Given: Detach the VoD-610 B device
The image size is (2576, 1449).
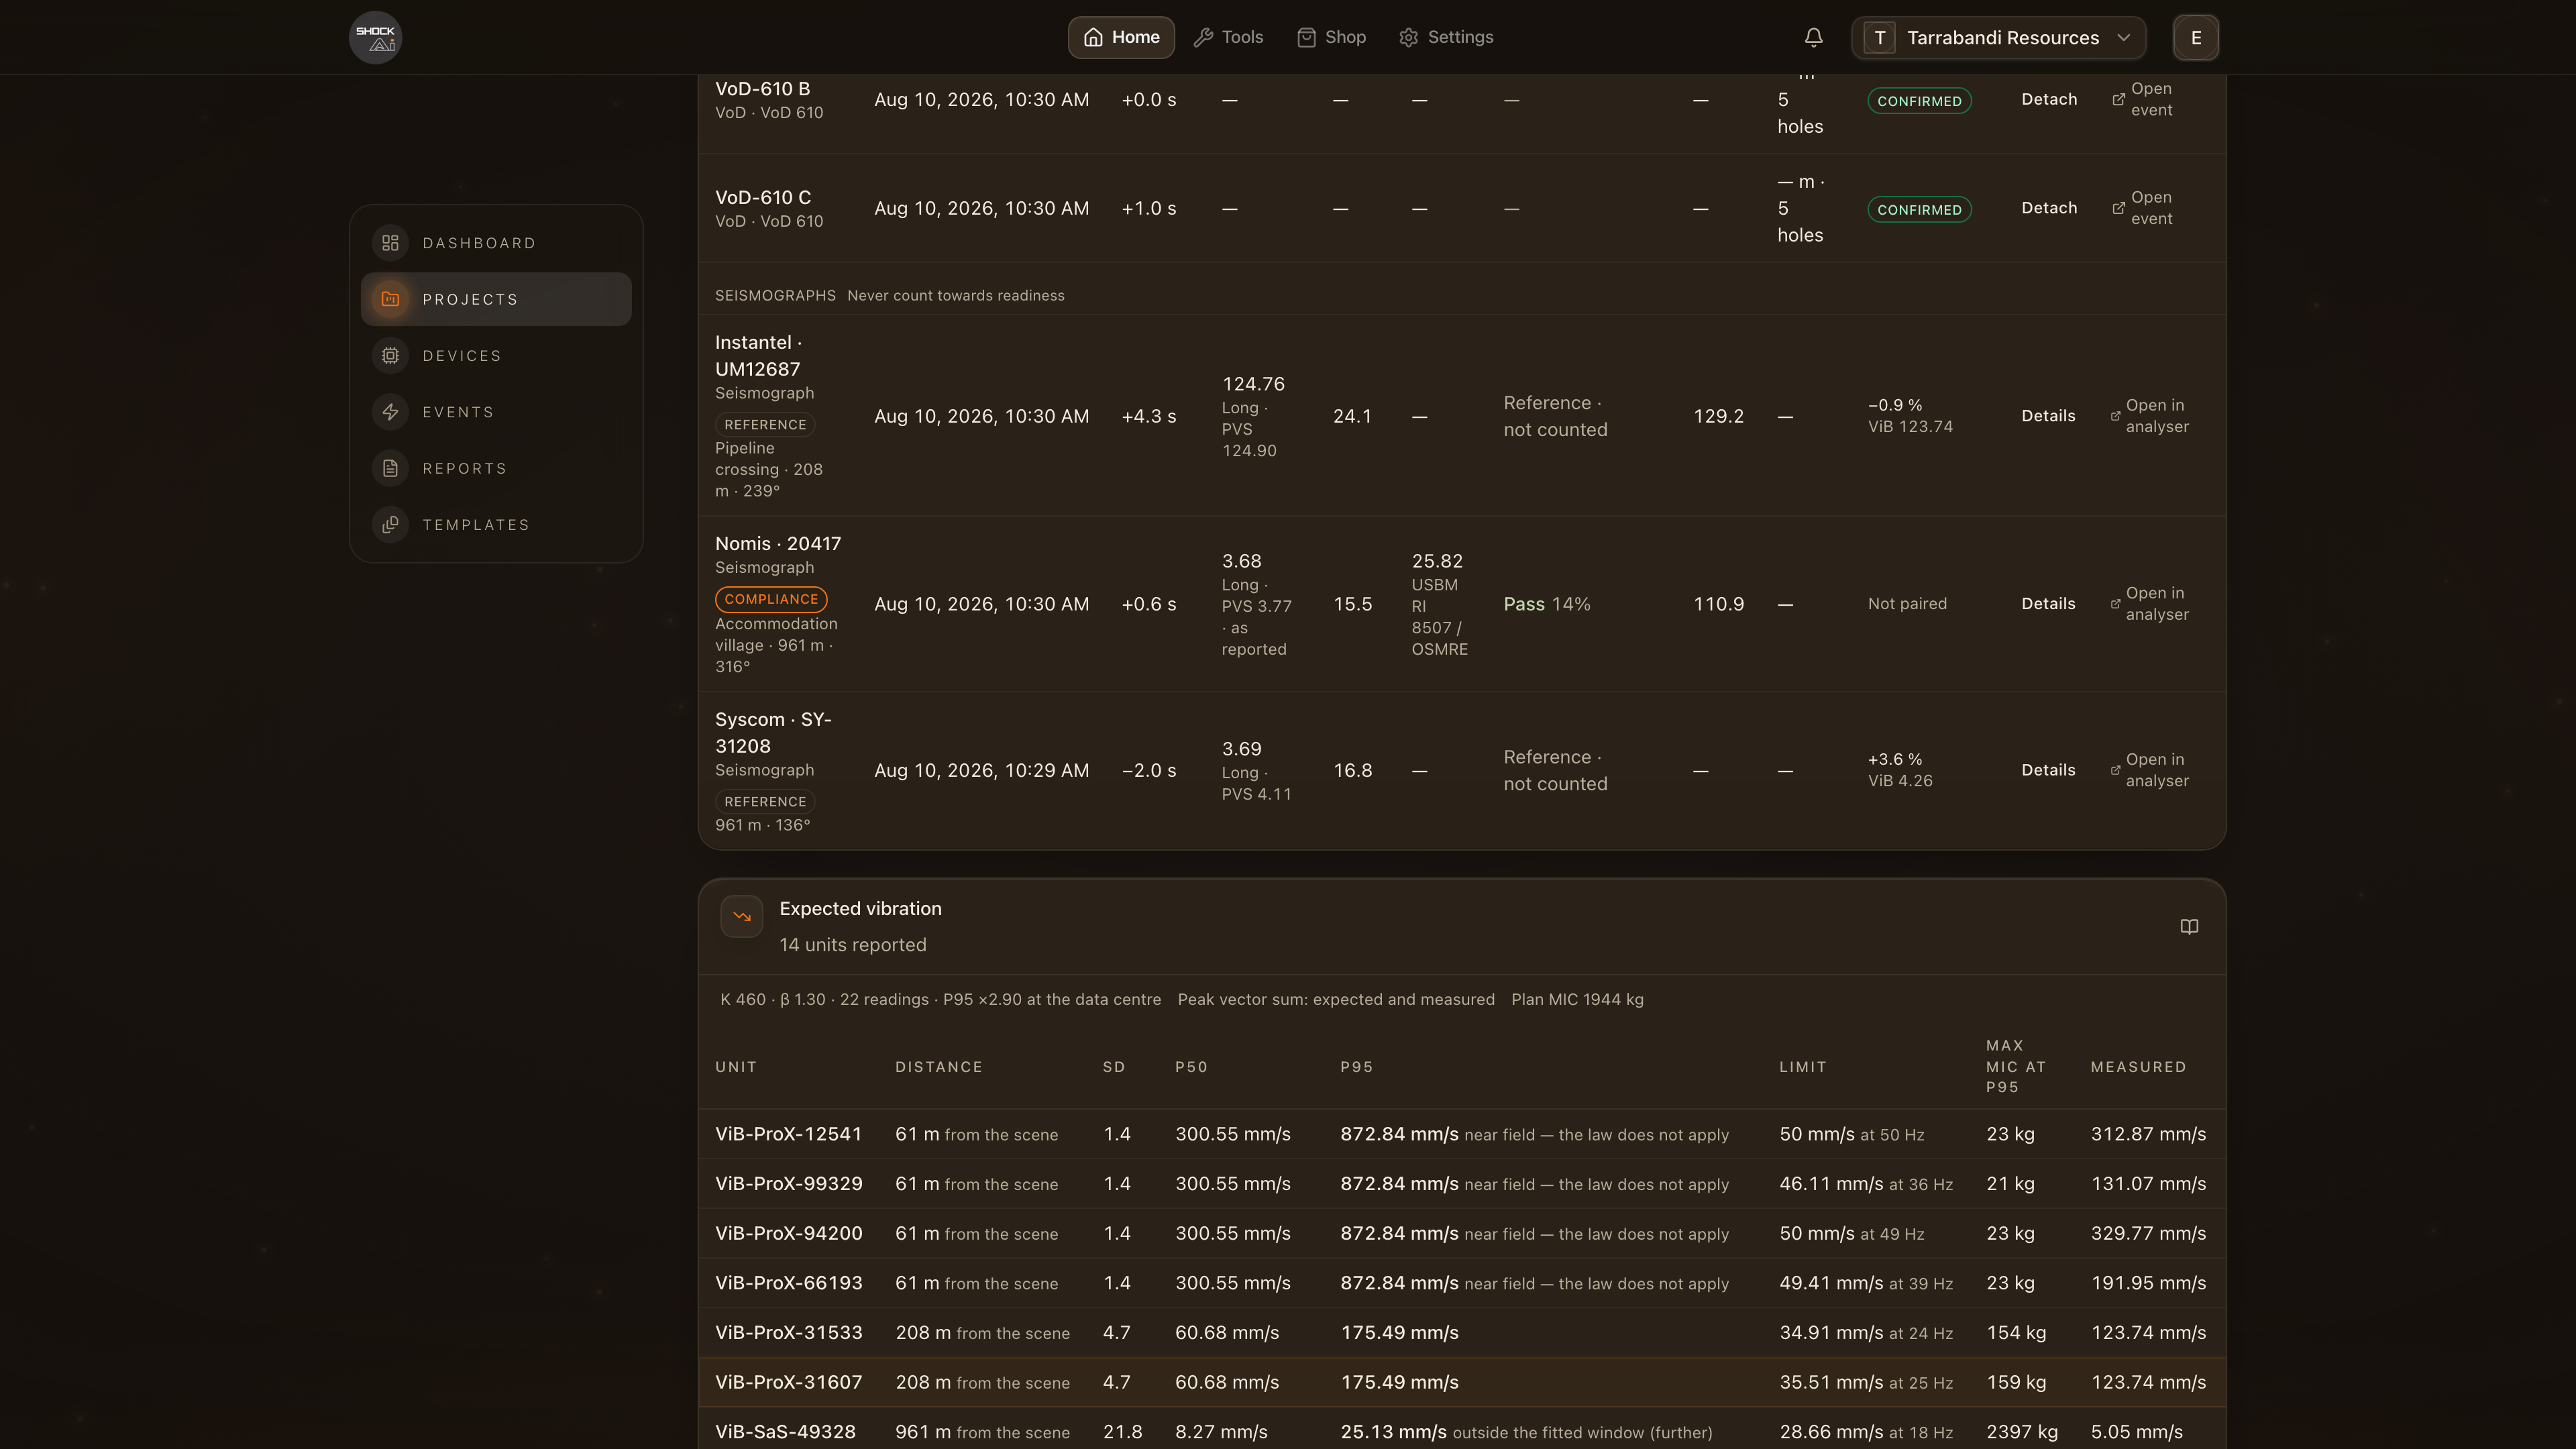Looking at the screenshot, I should pos(2049,99).
